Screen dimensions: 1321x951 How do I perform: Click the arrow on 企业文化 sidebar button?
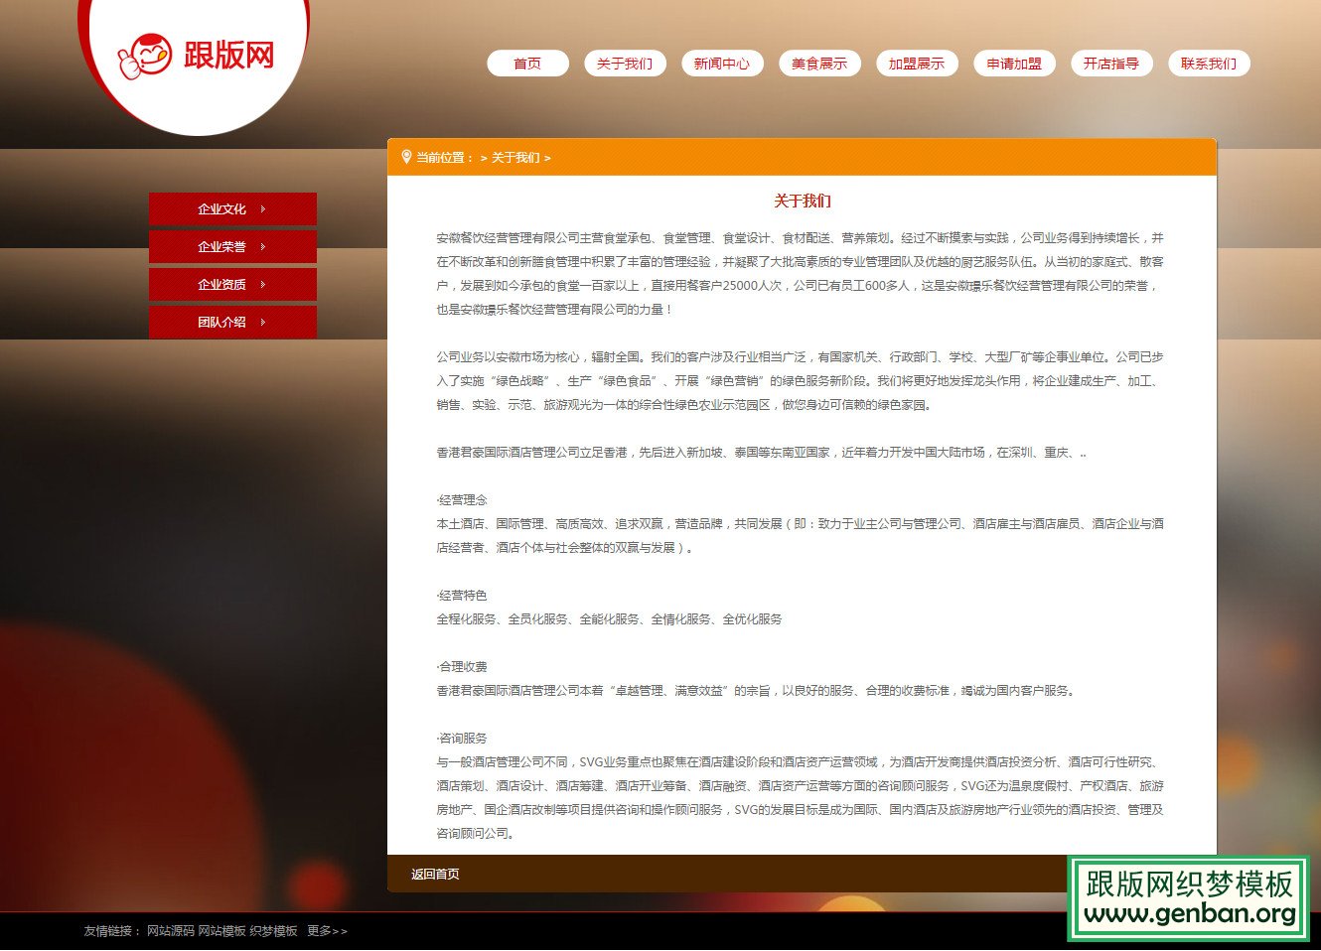tap(262, 209)
